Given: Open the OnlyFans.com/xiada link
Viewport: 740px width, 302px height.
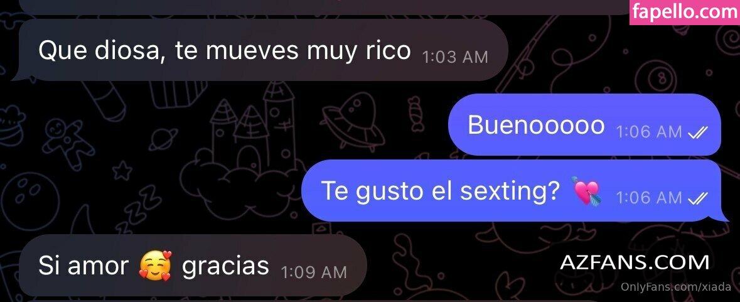Looking at the screenshot, I should [676, 287].
